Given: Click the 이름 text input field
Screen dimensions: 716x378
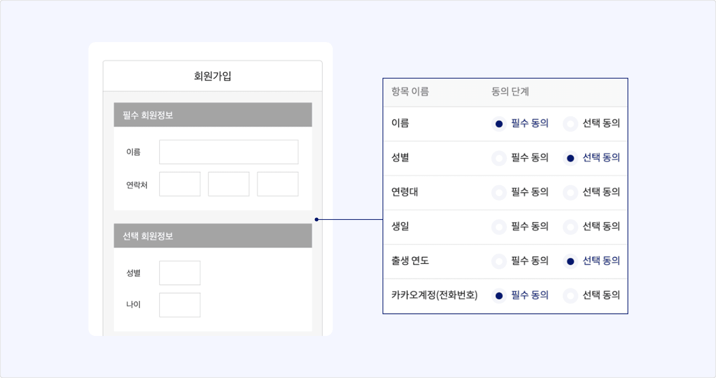Looking at the screenshot, I should click(x=228, y=152).
